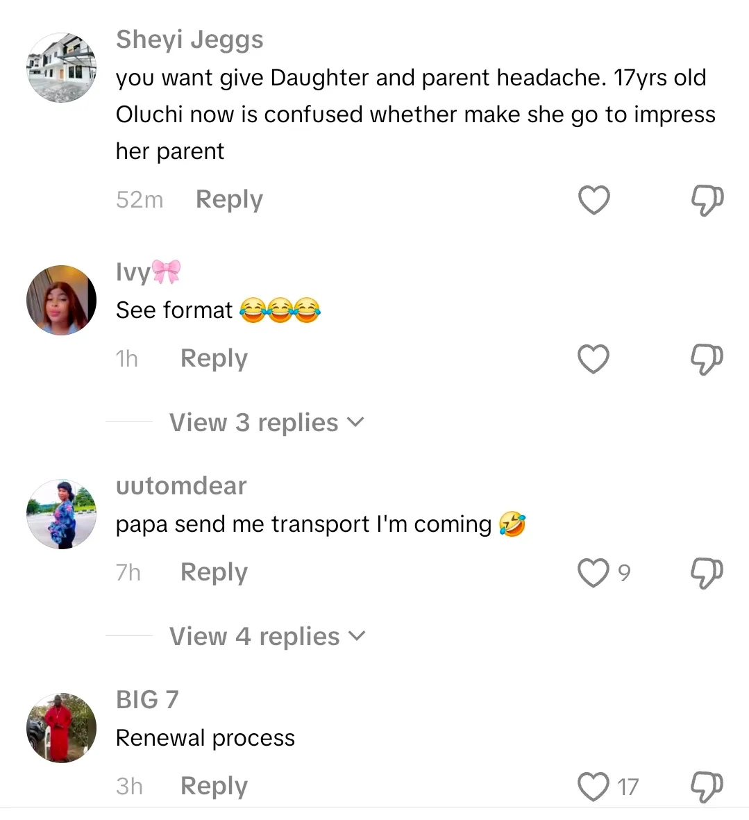Like uutomdear's "papa send me transport" comment
This screenshot has height=820, width=749.
tap(594, 574)
